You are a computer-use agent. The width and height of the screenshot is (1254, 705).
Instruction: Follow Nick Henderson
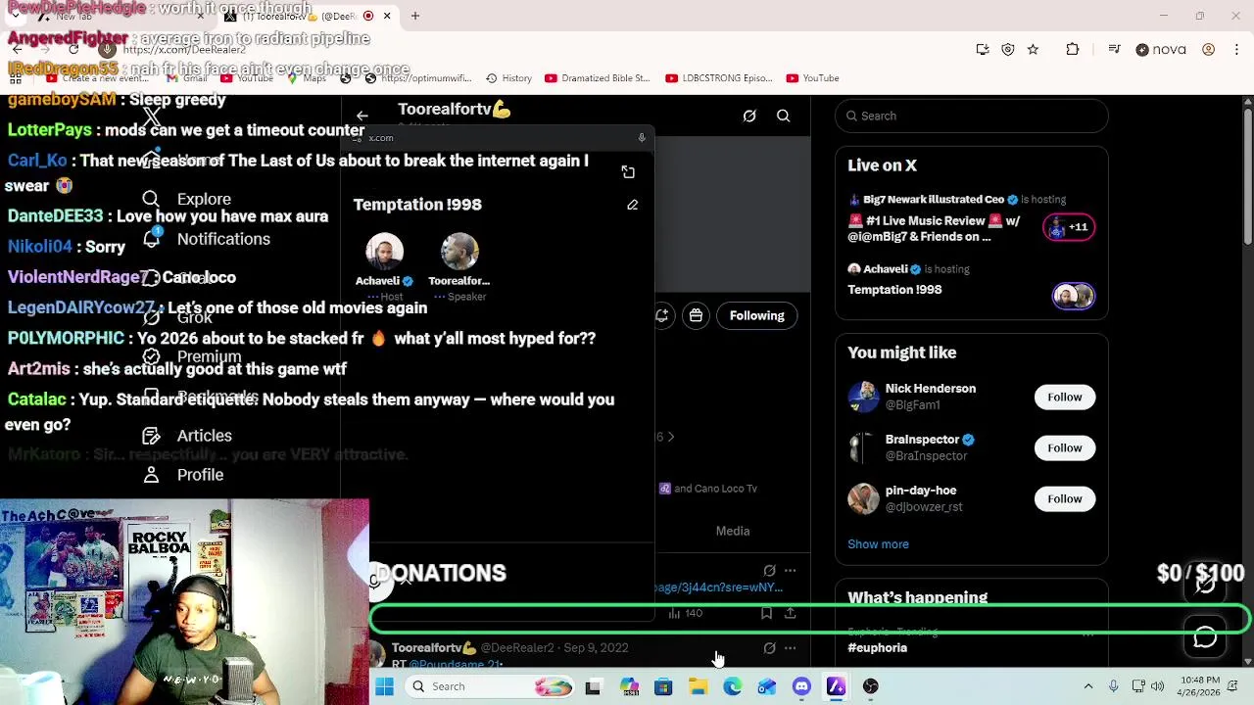coord(1065,397)
